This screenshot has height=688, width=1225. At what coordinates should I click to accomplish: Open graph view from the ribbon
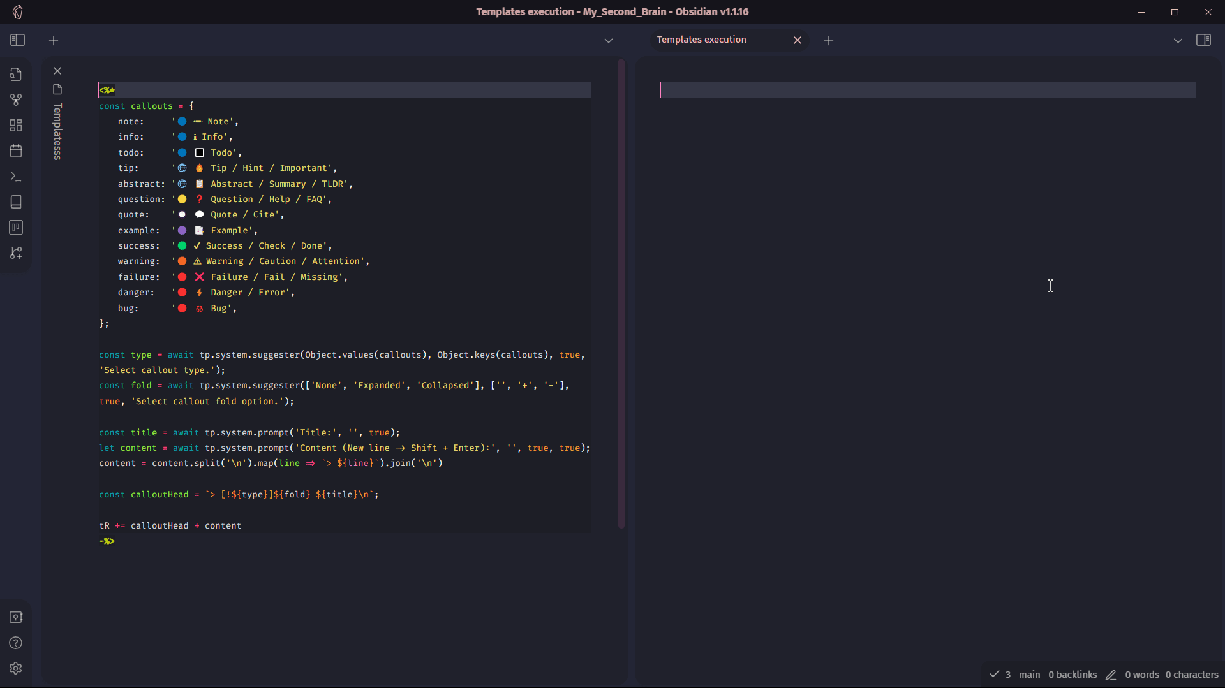click(x=16, y=100)
